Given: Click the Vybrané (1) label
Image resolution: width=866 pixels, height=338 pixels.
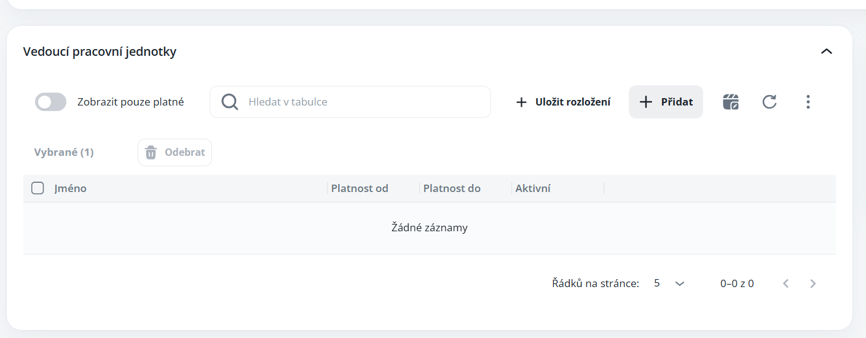Looking at the screenshot, I should coord(64,152).
